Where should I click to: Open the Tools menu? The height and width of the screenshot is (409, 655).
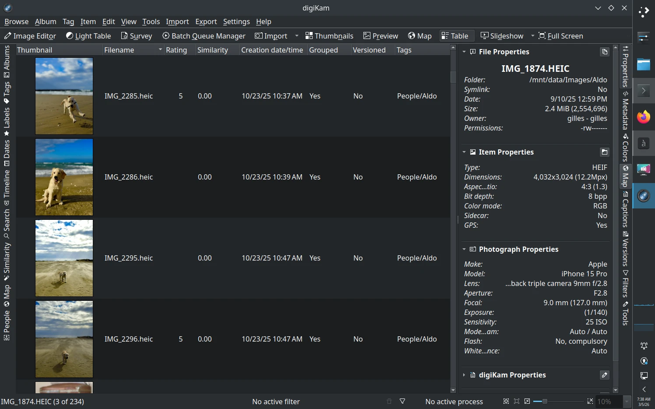click(x=151, y=21)
